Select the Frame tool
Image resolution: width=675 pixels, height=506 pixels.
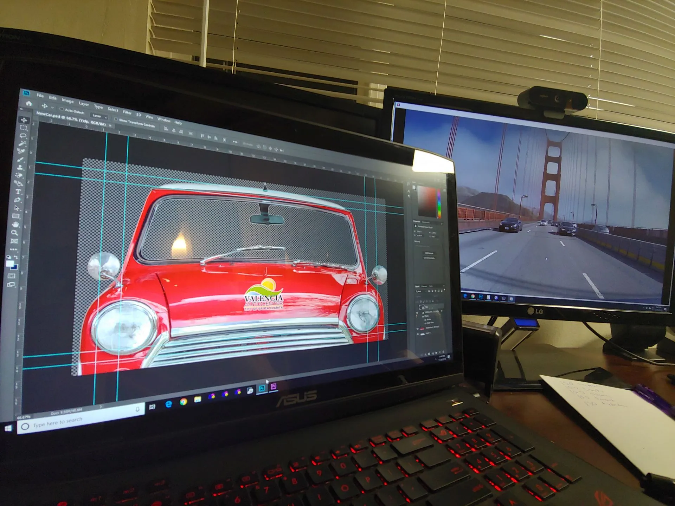click(x=14, y=241)
